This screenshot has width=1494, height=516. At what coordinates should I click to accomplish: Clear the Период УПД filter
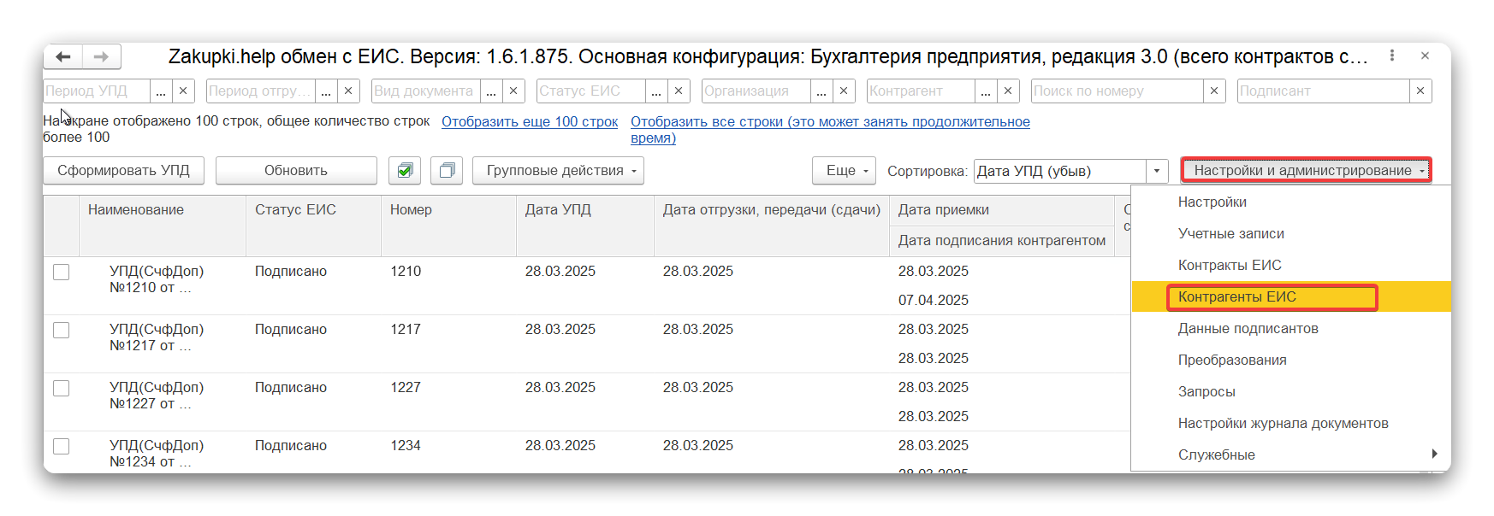(183, 91)
